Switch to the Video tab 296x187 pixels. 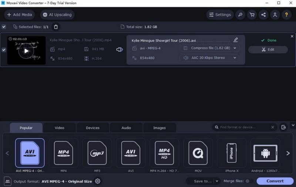pyautogui.click(x=60, y=128)
